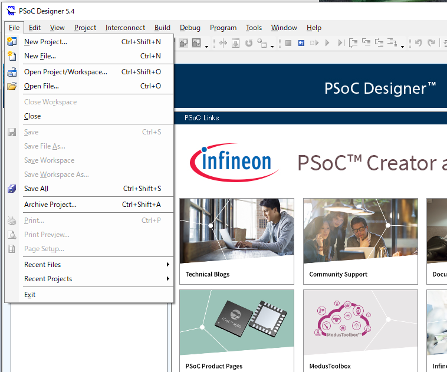The height and width of the screenshot is (372, 447).
Task: Open the Edit menu
Action: 35,28
